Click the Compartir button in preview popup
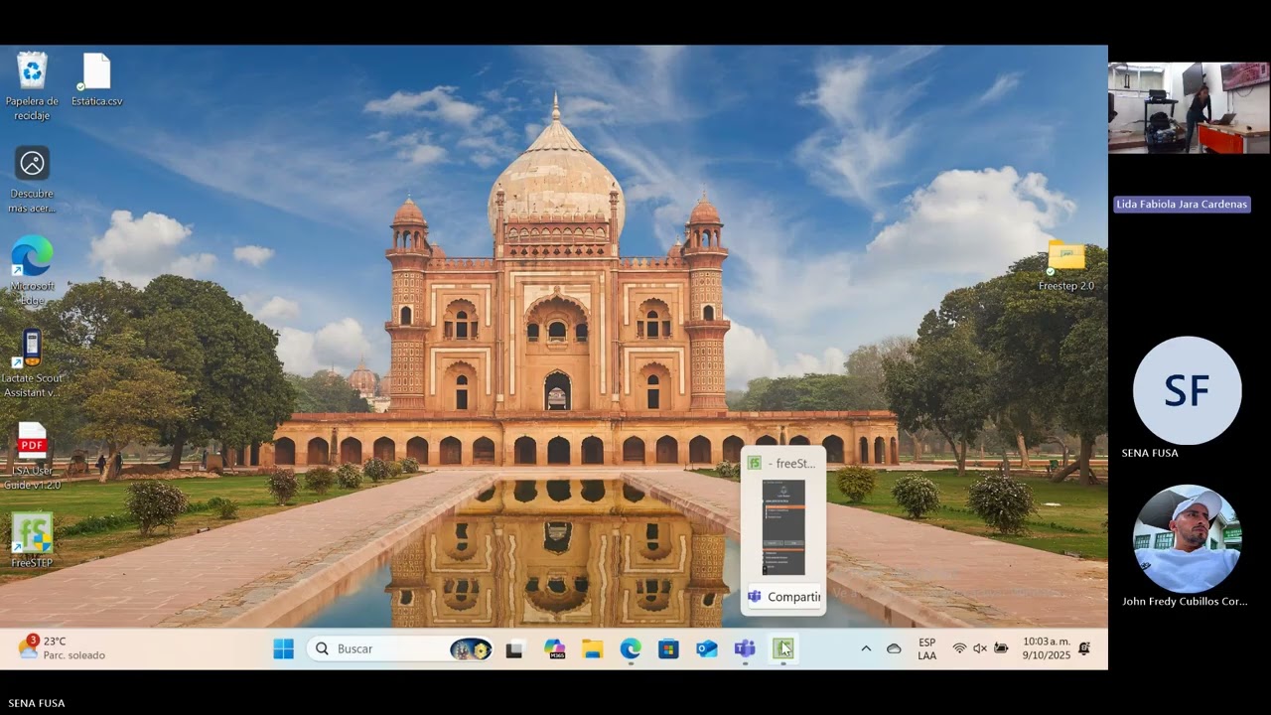The image size is (1271, 715). [783, 597]
